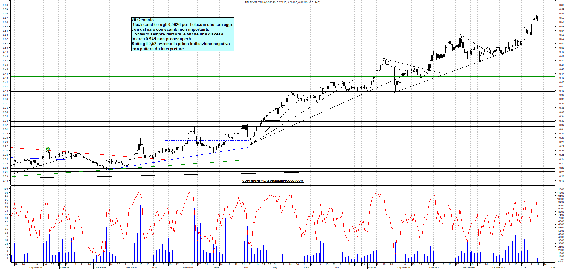Click the February axis label
This screenshot has width=565, height=269.
[x=188, y=268]
